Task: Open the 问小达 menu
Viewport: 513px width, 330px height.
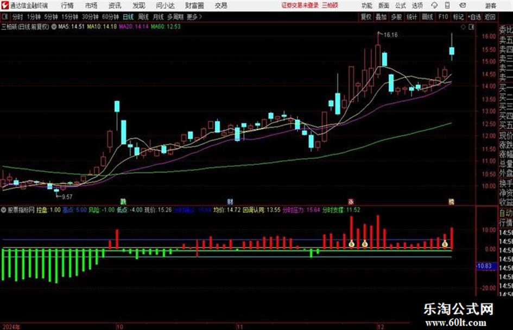Action: (x=165, y=5)
